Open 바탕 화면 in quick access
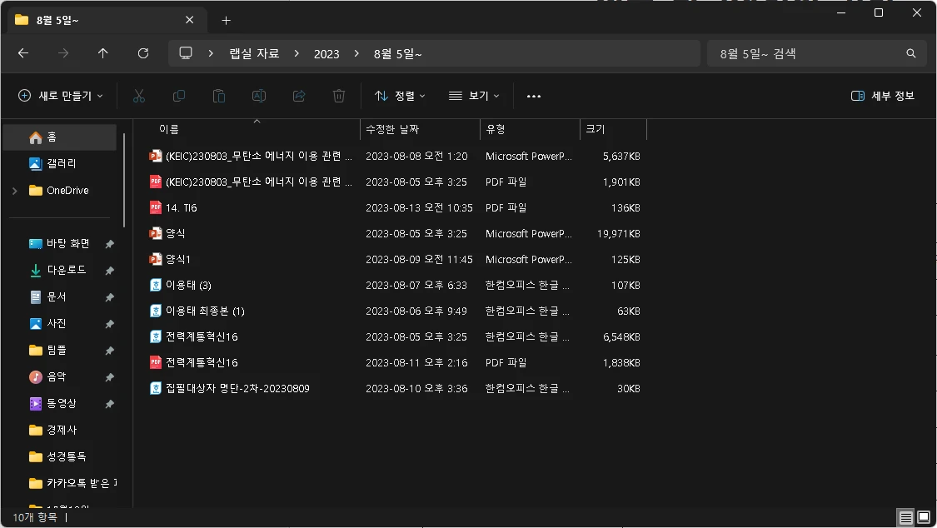Viewport: 937px width, 528px height. click(x=60, y=244)
